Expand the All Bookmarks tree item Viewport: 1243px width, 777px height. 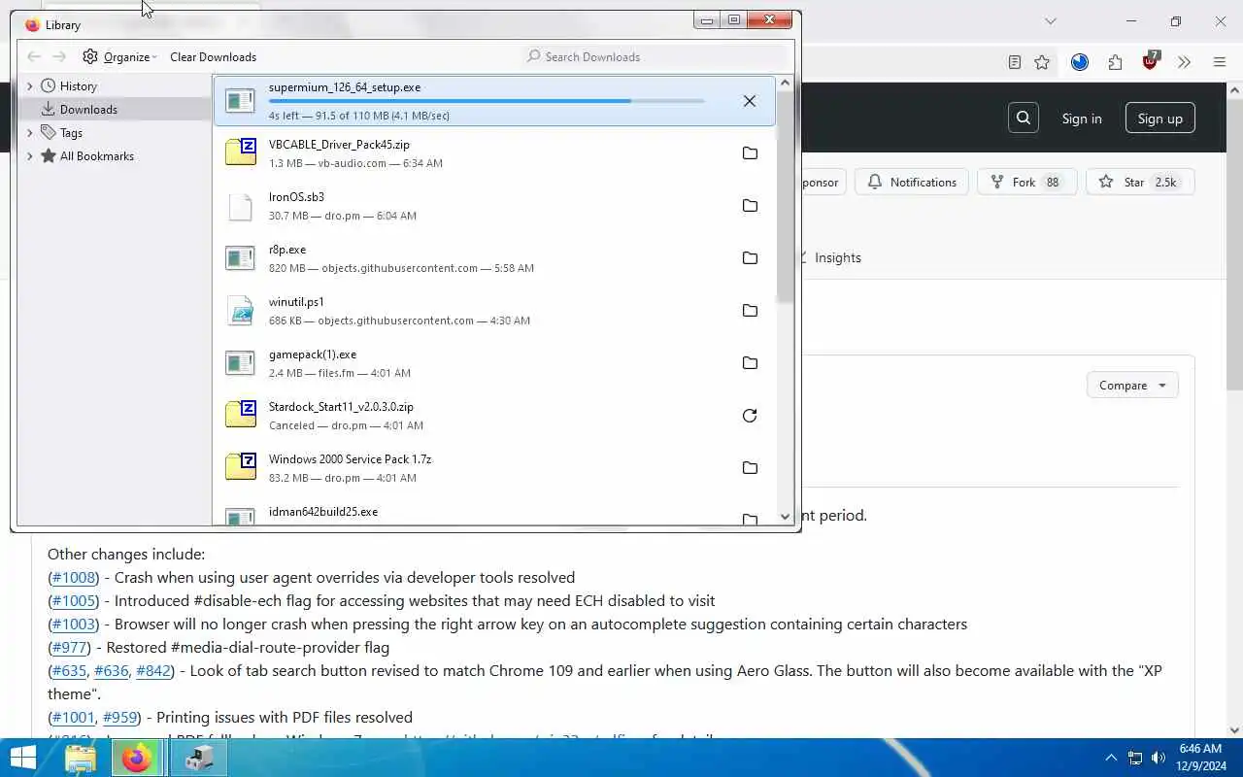tap(30, 156)
